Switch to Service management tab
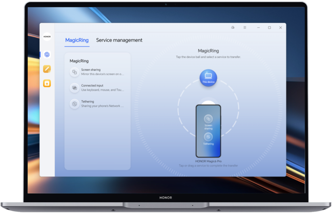333x214 pixels. point(119,40)
